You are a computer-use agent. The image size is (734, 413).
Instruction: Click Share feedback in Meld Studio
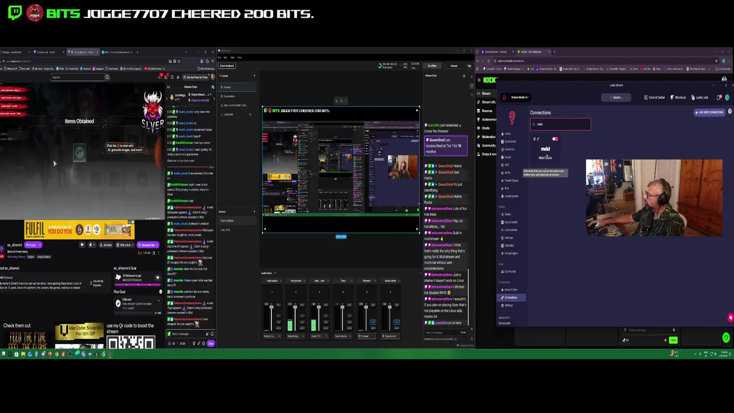click(227, 66)
